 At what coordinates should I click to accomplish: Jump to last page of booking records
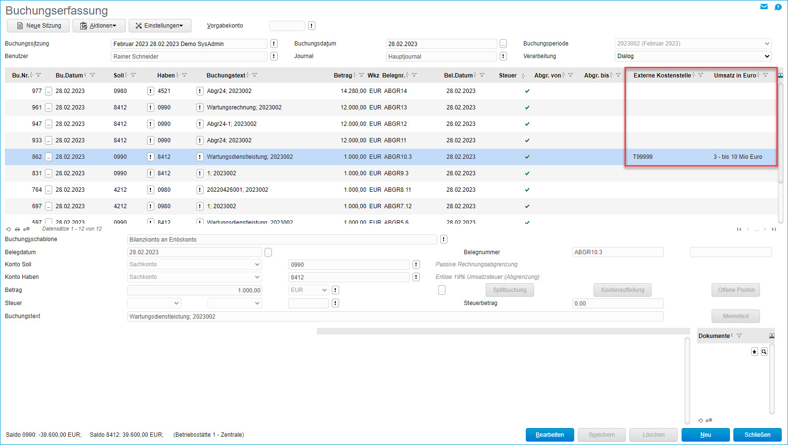(x=774, y=229)
